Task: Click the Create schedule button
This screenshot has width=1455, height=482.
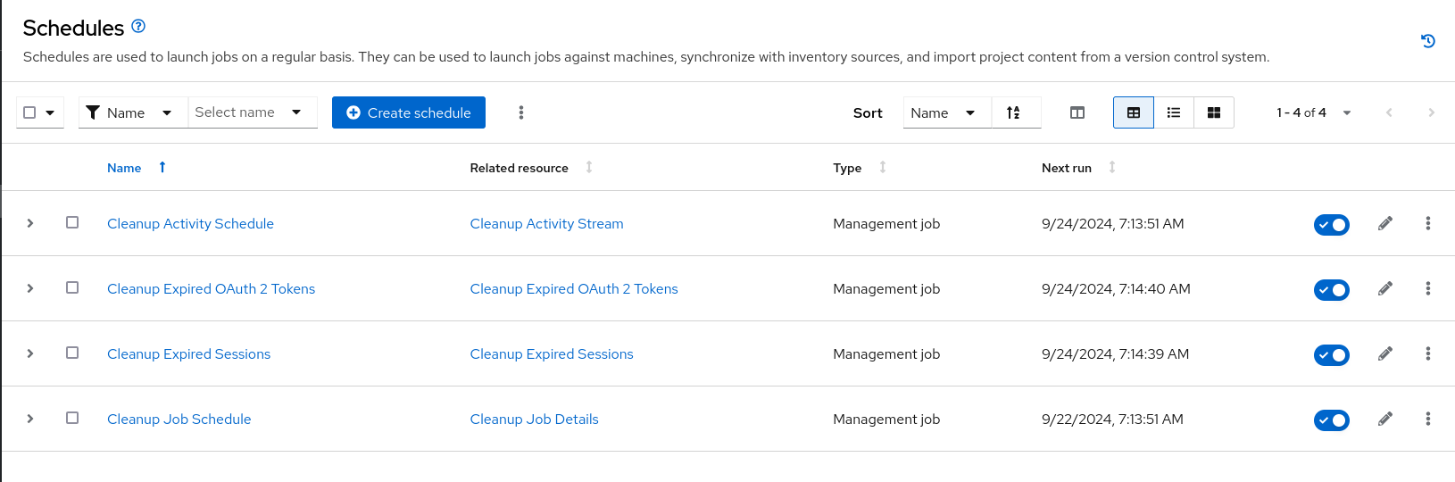Action: coord(409,112)
